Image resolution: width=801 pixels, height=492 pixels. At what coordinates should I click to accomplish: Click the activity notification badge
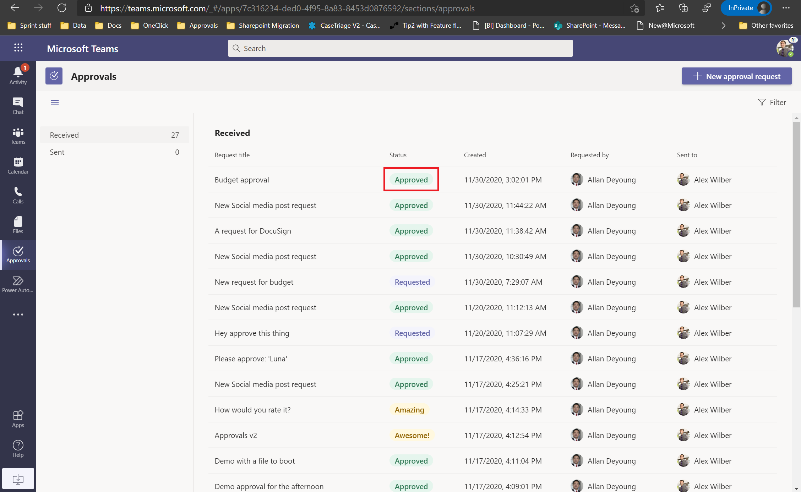pos(24,67)
